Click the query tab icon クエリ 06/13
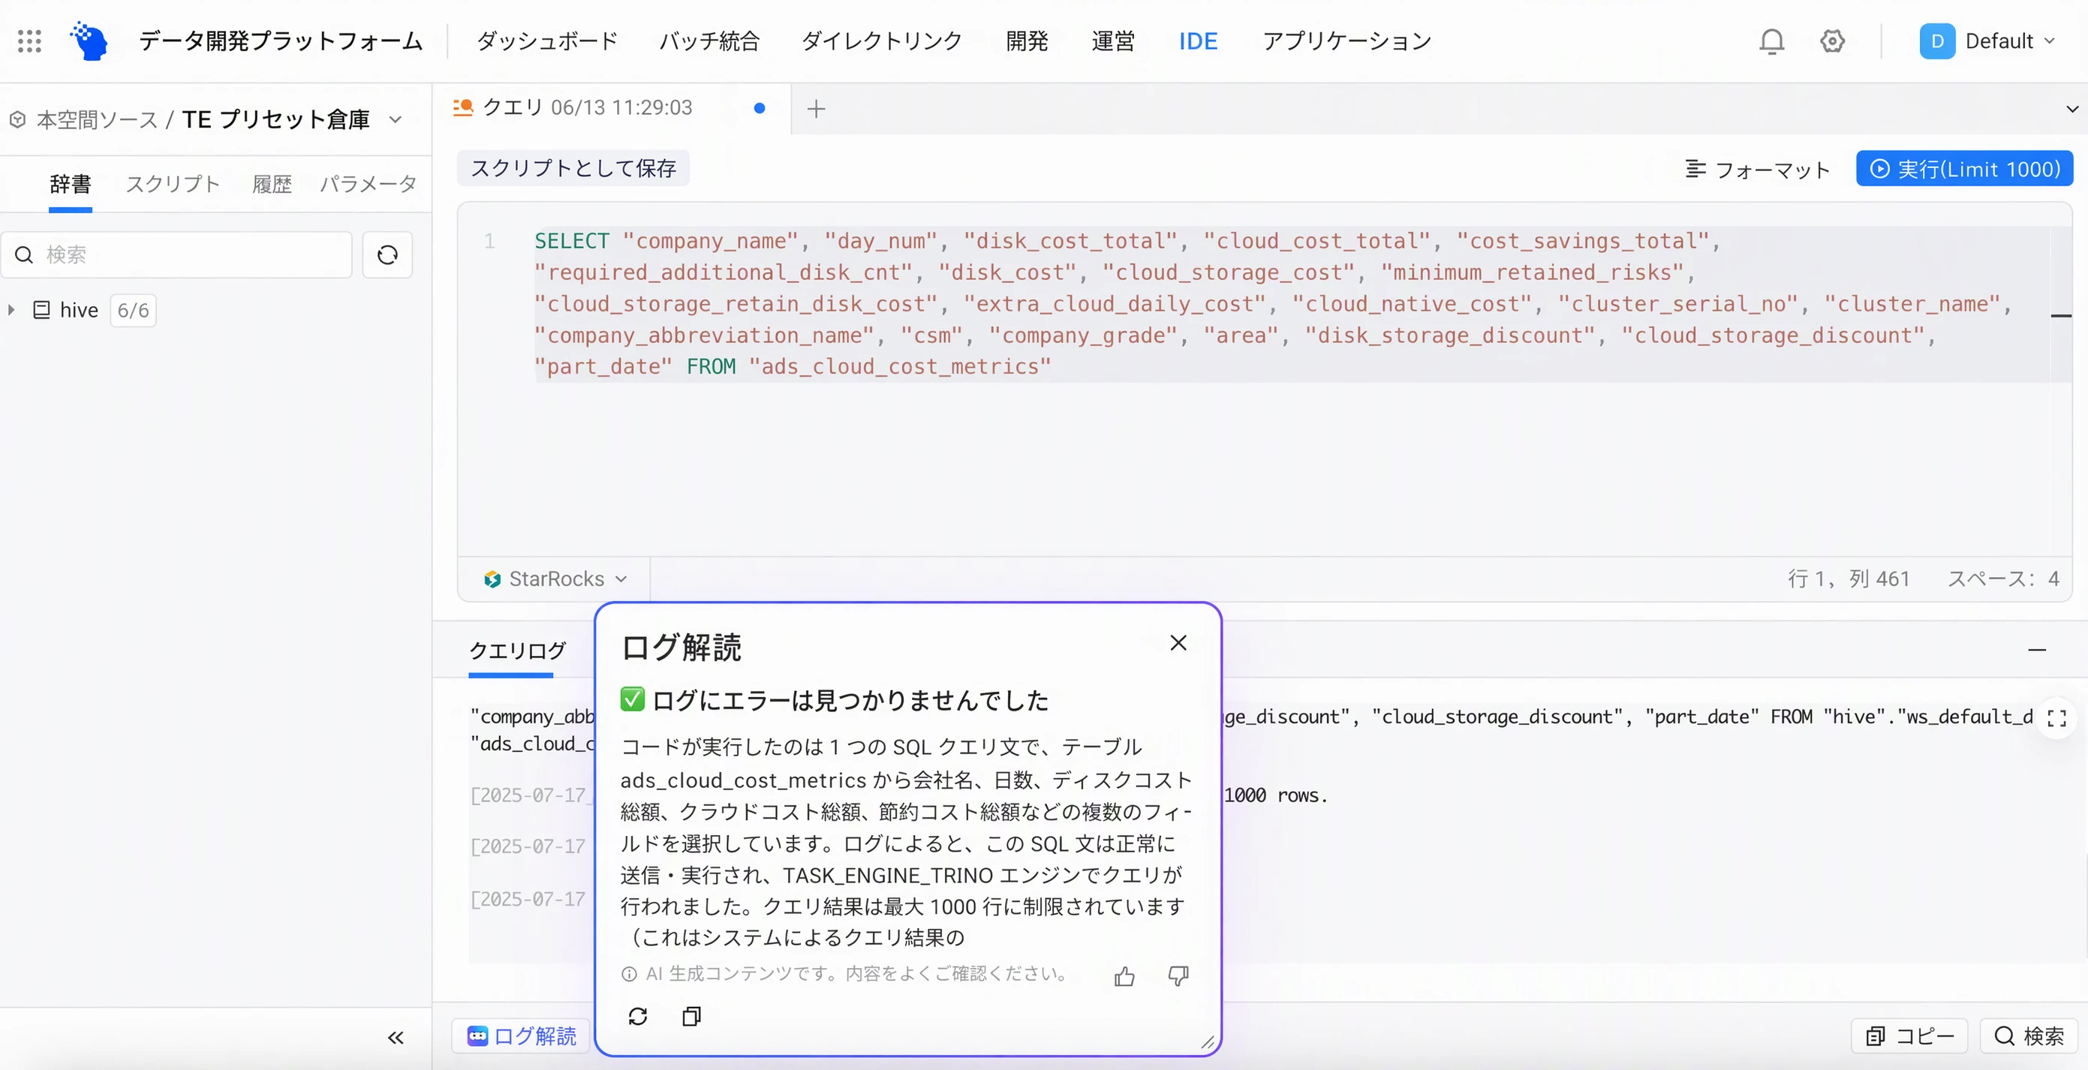Image resolution: width=2088 pixels, height=1070 pixels. (x=463, y=108)
